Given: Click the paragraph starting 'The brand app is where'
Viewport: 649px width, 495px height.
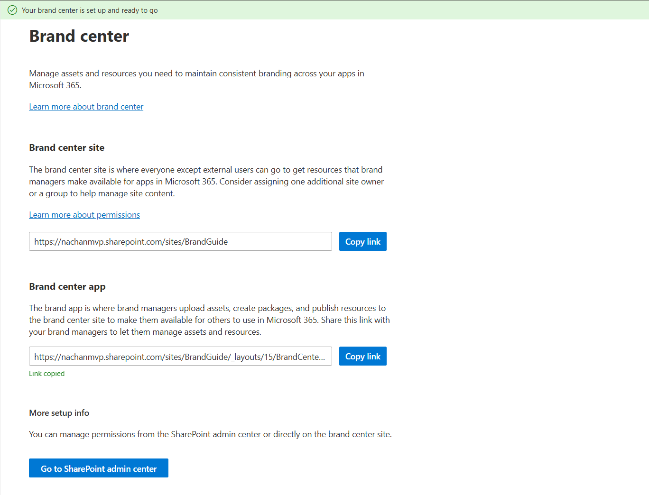Looking at the screenshot, I should 207,308.
